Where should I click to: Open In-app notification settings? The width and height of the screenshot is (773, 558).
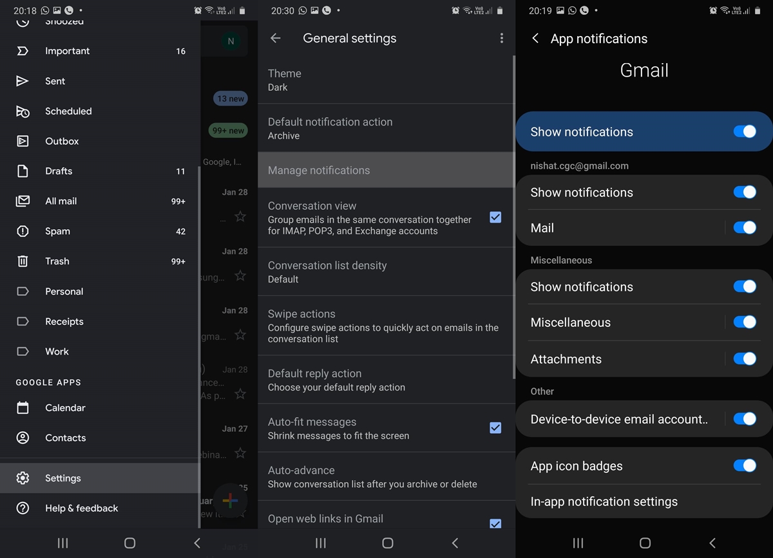(x=604, y=502)
